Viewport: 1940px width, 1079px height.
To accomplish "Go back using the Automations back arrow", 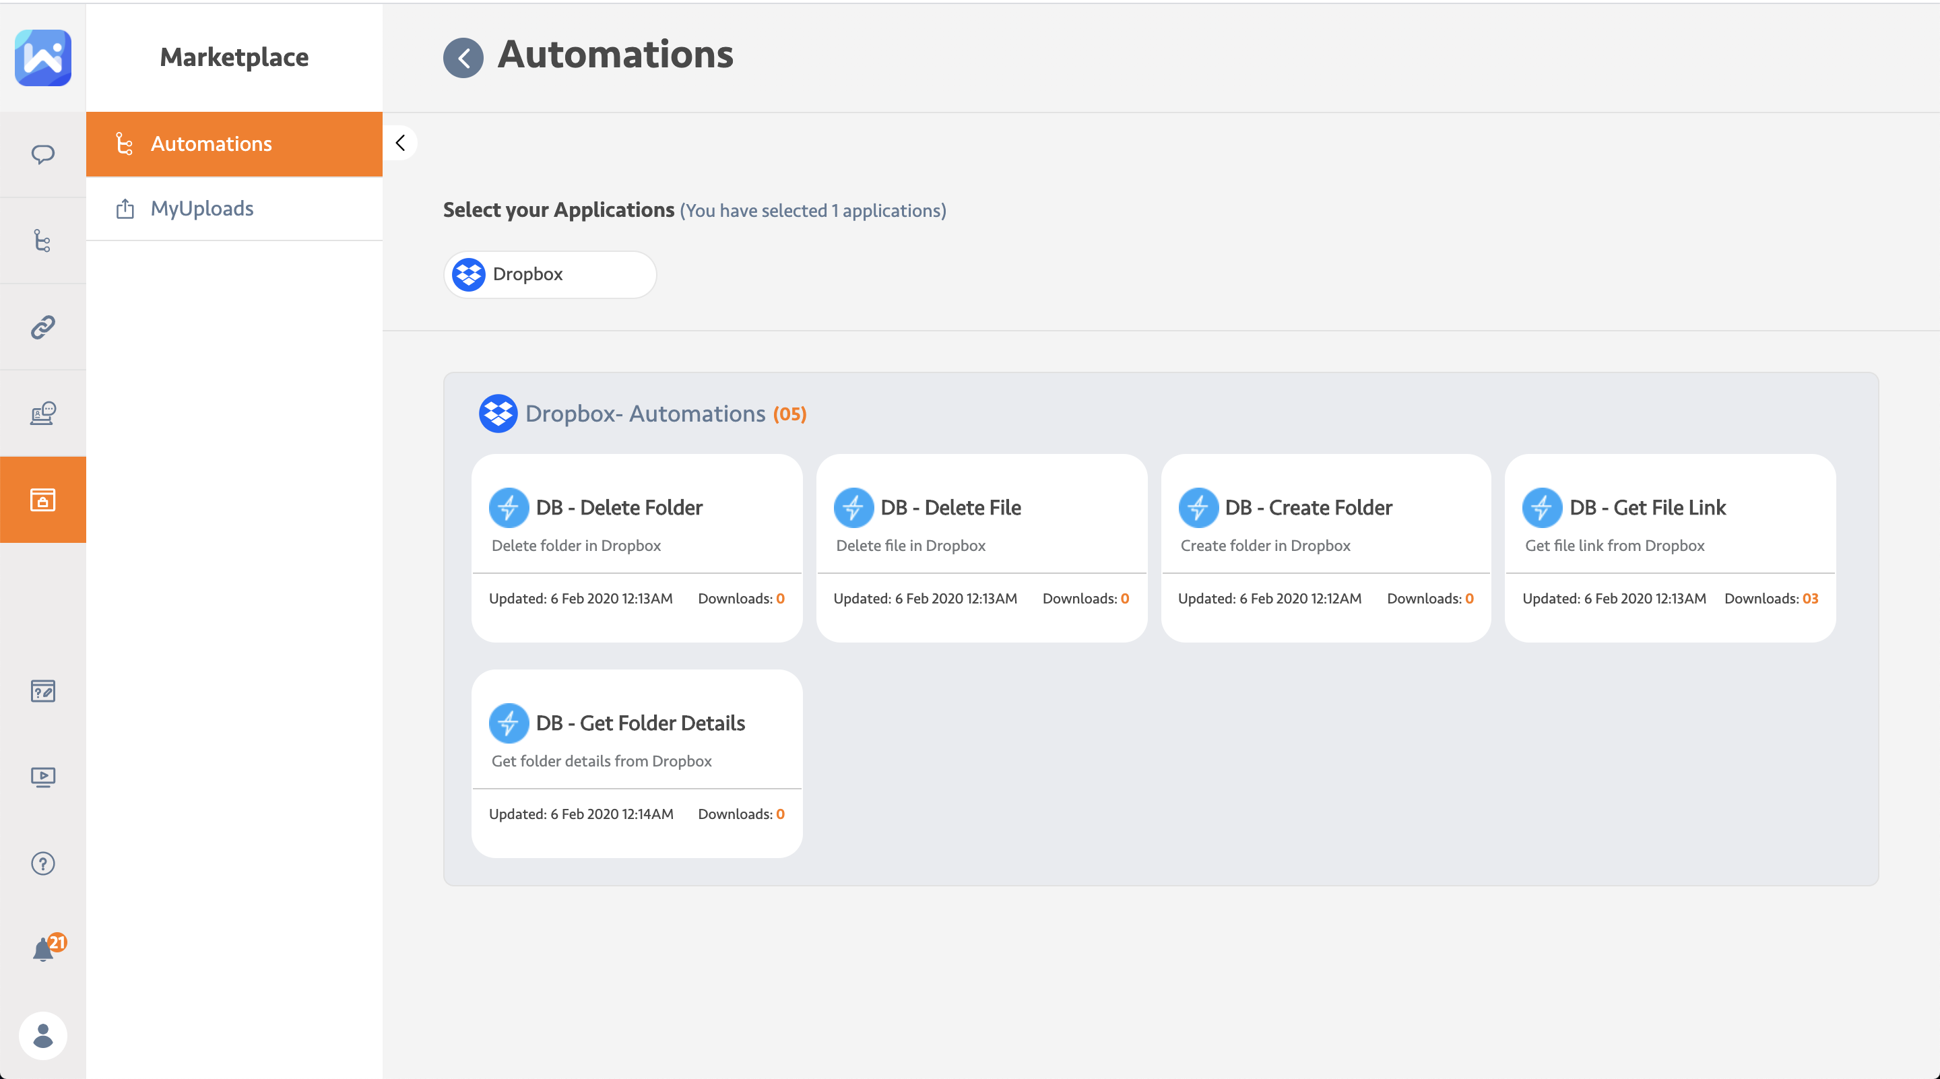I will pos(463,58).
